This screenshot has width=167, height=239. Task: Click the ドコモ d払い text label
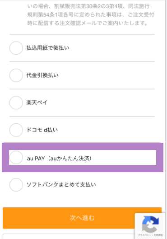click(42, 130)
